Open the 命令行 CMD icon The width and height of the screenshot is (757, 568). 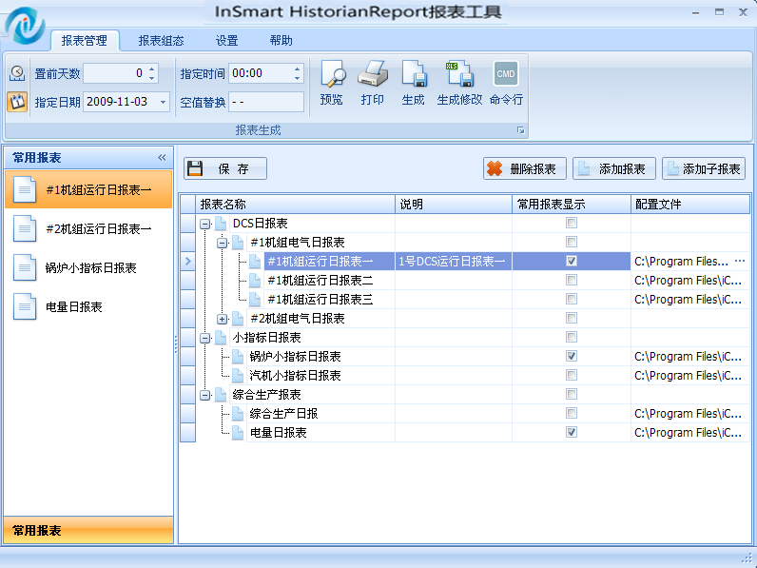506,74
